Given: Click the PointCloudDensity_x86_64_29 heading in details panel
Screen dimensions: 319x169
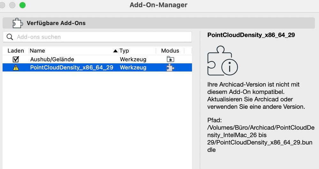Looking at the screenshot, I should click(x=251, y=35).
